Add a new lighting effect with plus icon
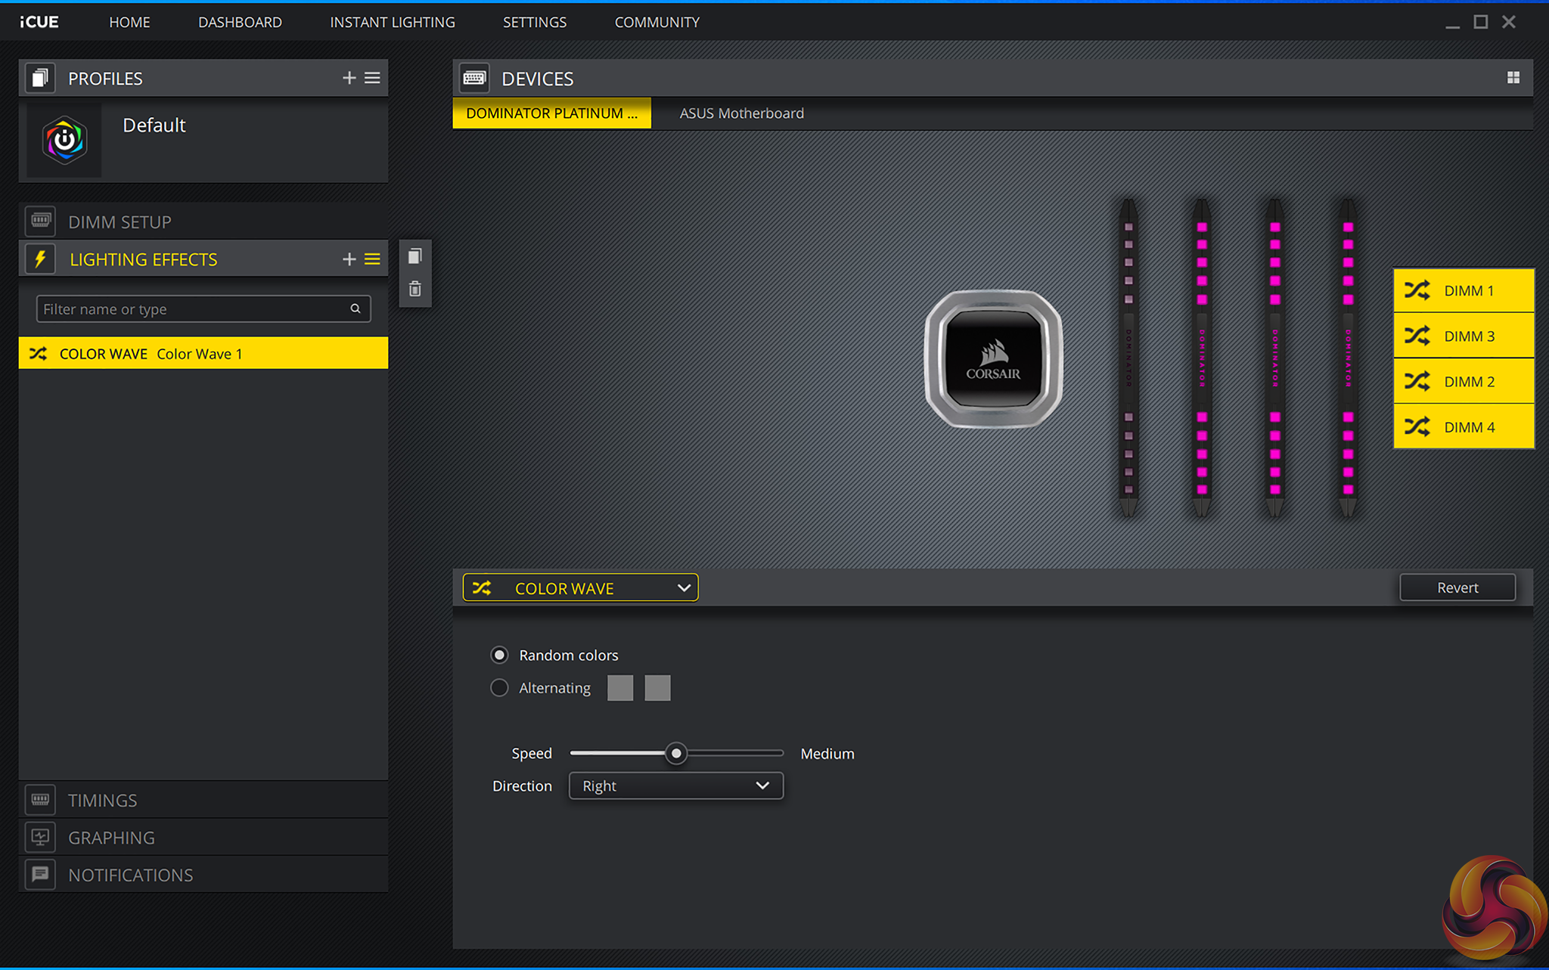1549x970 pixels. pyautogui.click(x=349, y=259)
